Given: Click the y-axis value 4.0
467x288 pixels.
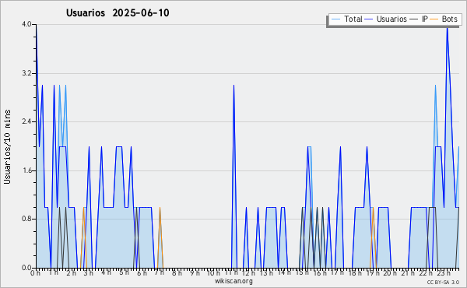Looking at the screenshot, I should pyautogui.click(x=26, y=24).
